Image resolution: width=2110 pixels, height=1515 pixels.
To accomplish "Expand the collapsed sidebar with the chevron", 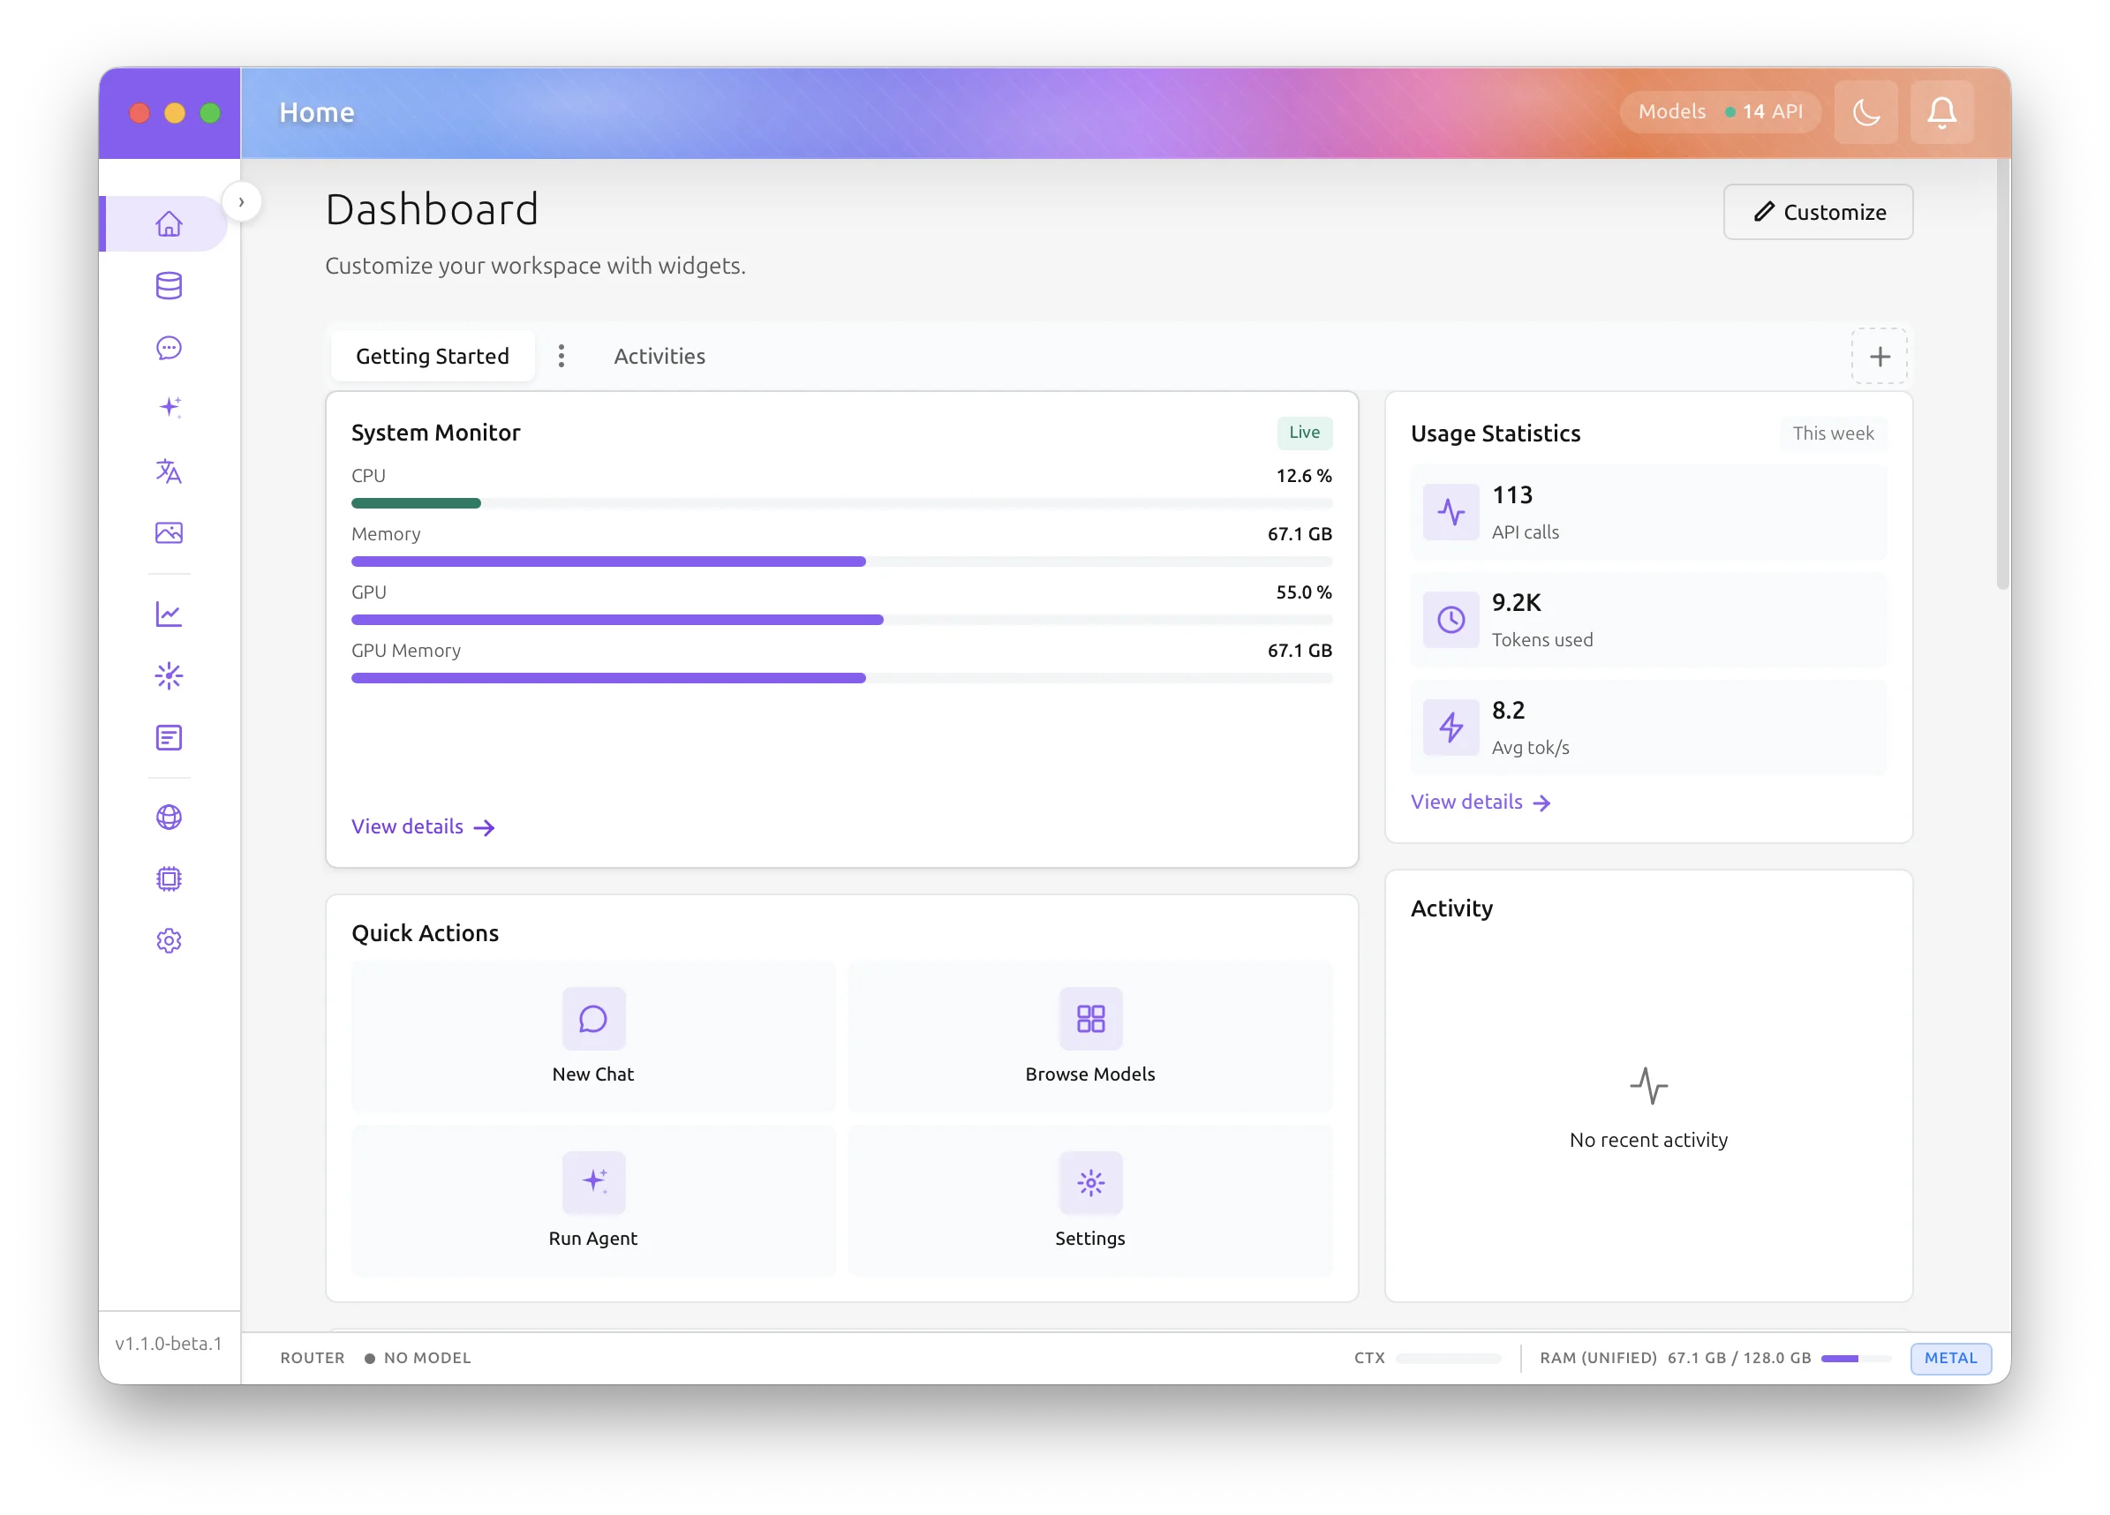I will 242,201.
